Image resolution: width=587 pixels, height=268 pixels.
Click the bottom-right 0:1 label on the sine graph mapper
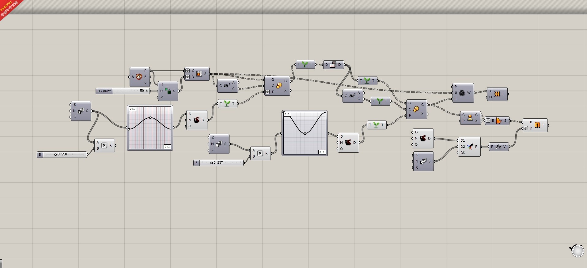[x=167, y=147]
